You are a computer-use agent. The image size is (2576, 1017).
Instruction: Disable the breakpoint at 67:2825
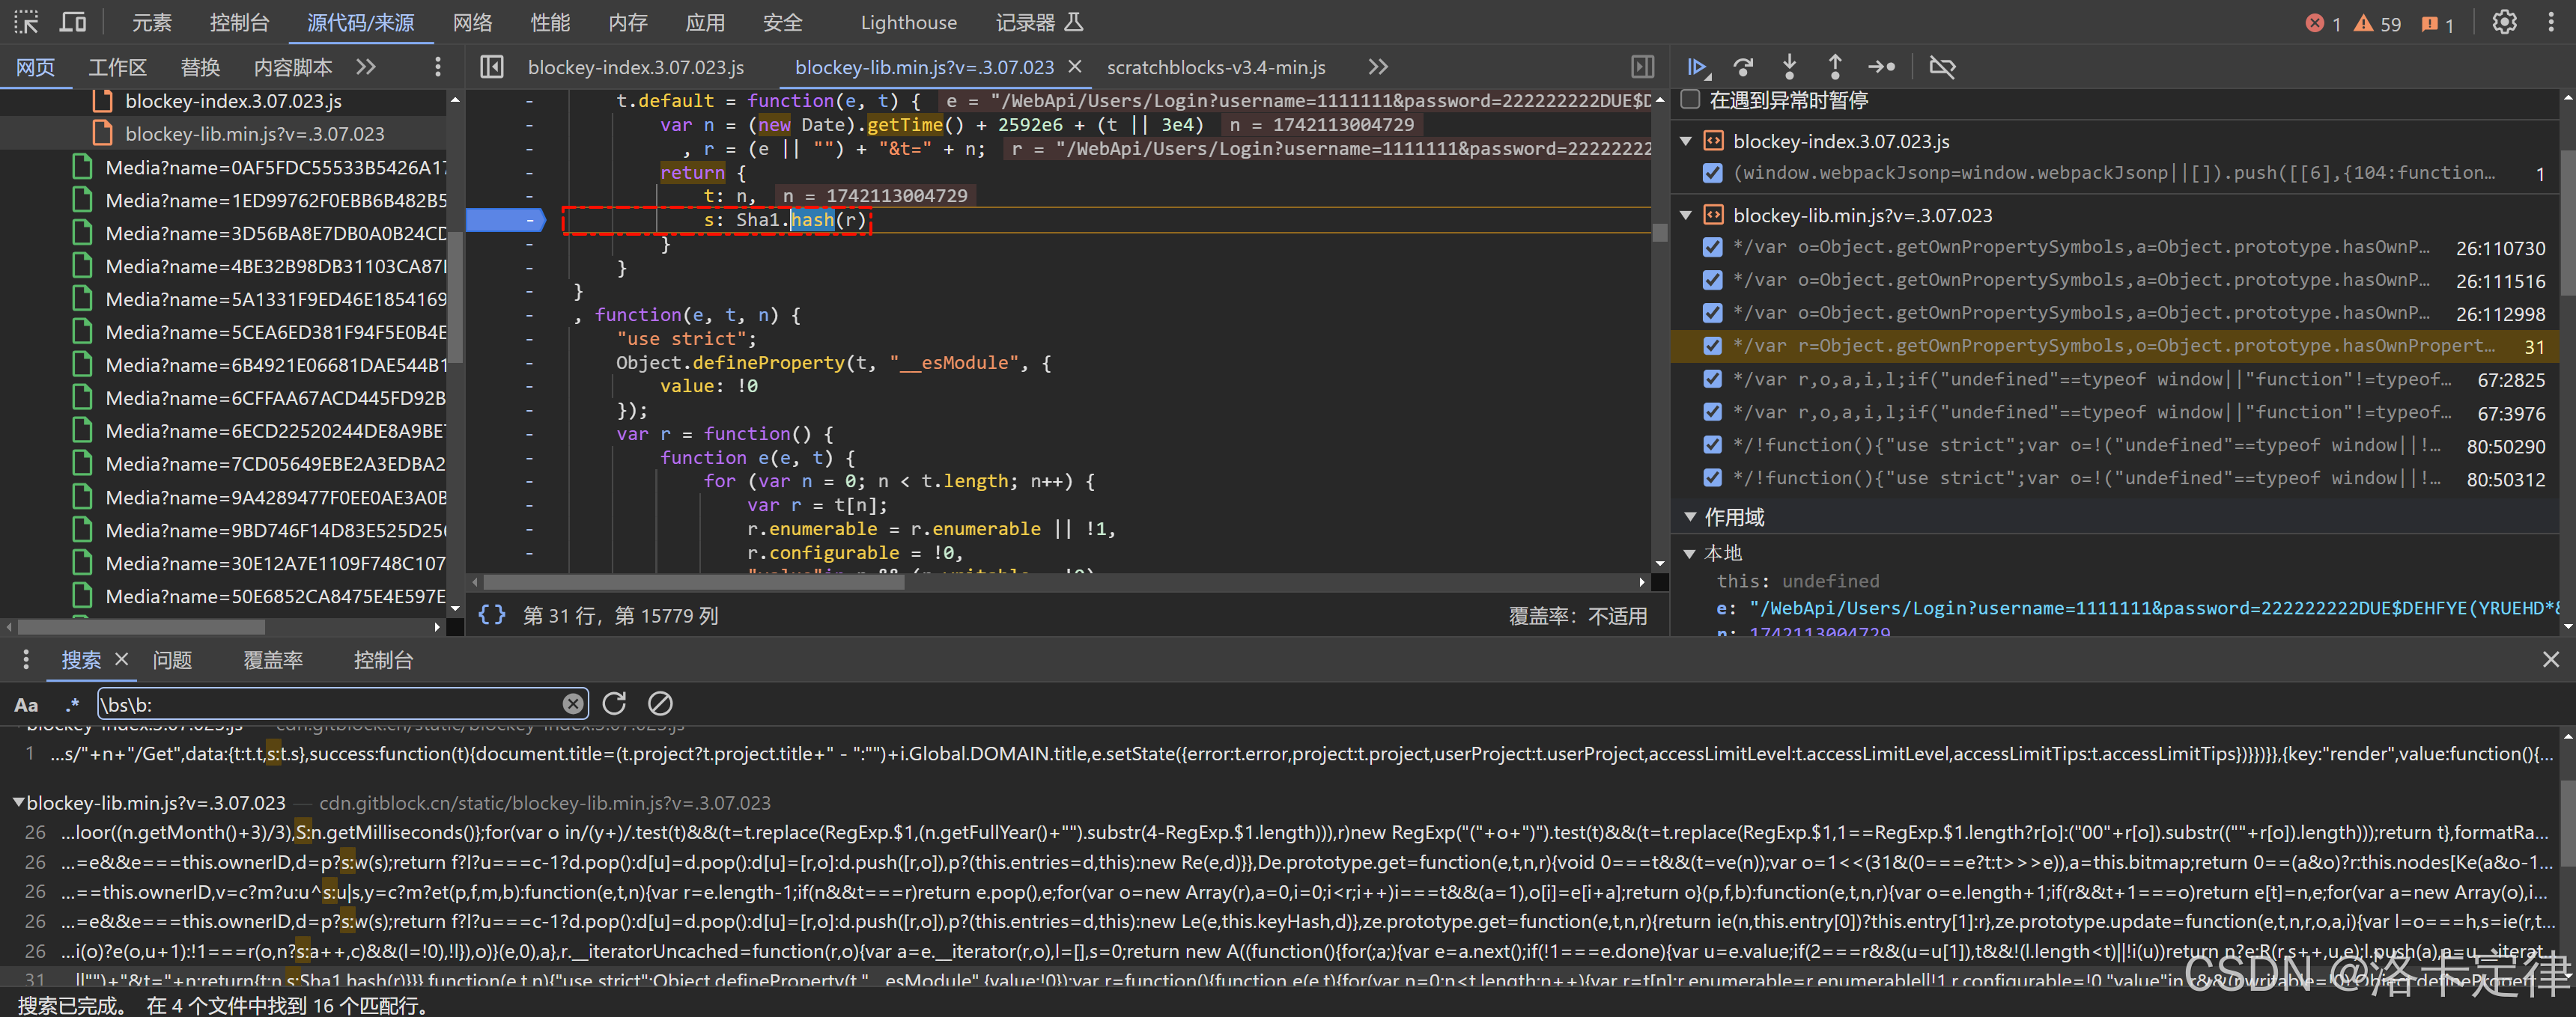(x=1712, y=379)
